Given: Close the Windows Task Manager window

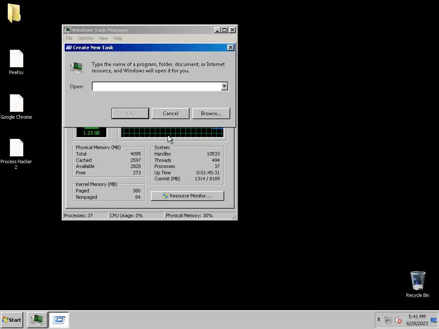Looking at the screenshot, I should pyautogui.click(x=232, y=30).
